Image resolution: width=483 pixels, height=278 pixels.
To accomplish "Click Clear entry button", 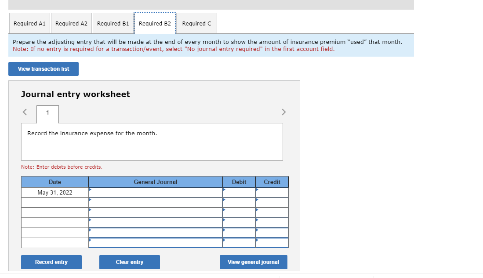I will (x=129, y=262).
